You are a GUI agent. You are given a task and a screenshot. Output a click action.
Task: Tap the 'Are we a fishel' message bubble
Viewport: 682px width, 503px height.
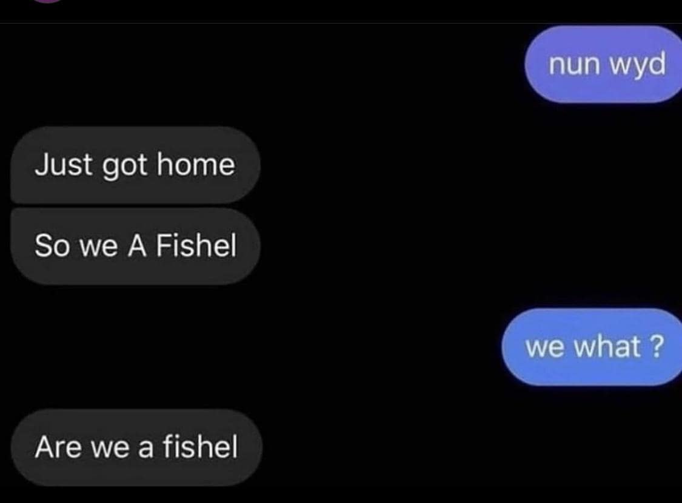[136, 447]
